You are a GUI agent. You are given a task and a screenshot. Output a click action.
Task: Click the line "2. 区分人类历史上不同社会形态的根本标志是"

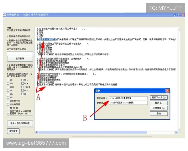[x=63, y=44]
